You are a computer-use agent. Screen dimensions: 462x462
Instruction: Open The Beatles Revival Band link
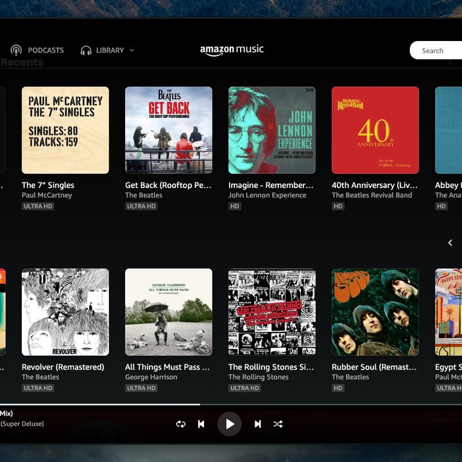pyautogui.click(x=372, y=195)
